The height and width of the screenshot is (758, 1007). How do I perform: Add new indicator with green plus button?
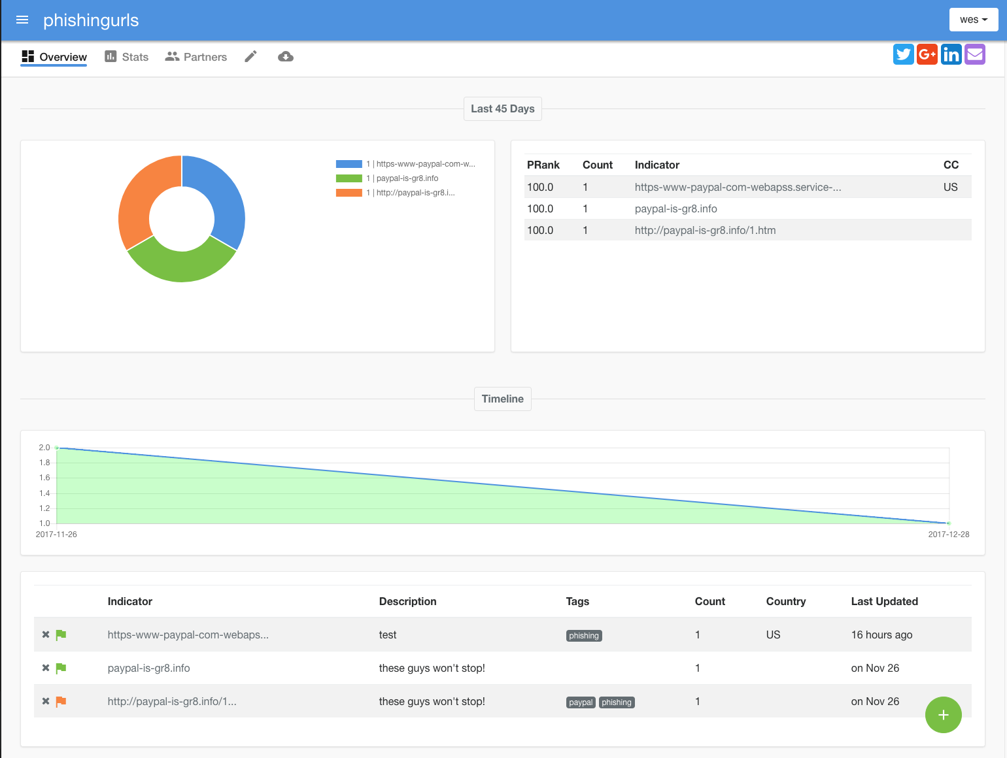[x=944, y=715]
